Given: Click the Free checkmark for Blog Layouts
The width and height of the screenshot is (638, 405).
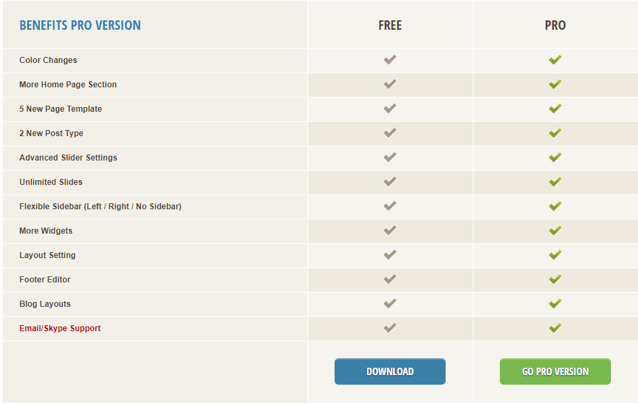Looking at the screenshot, I should click(389, 303).
